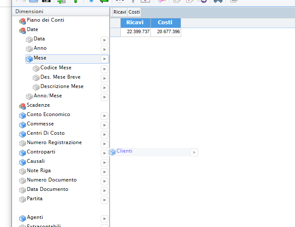Select the Numero Registrazione dimension

(54, 142)
